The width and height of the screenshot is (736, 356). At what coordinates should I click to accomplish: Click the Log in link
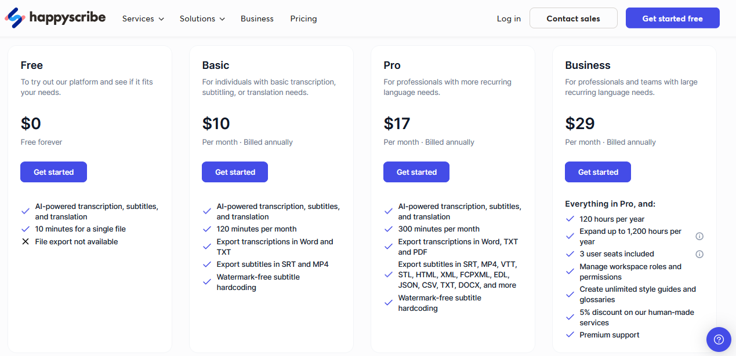click(x=509, y=19)
